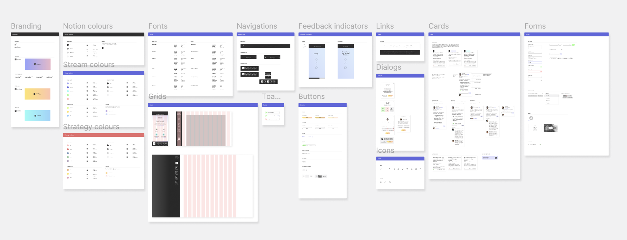This screenshot has width=627, height=240.
Task: Select the Grids frame label
Action: click(157, 96)
